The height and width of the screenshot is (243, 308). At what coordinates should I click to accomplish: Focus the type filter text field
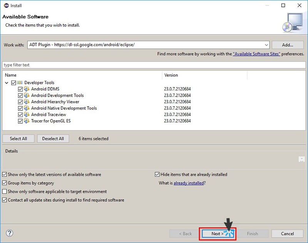154,65
